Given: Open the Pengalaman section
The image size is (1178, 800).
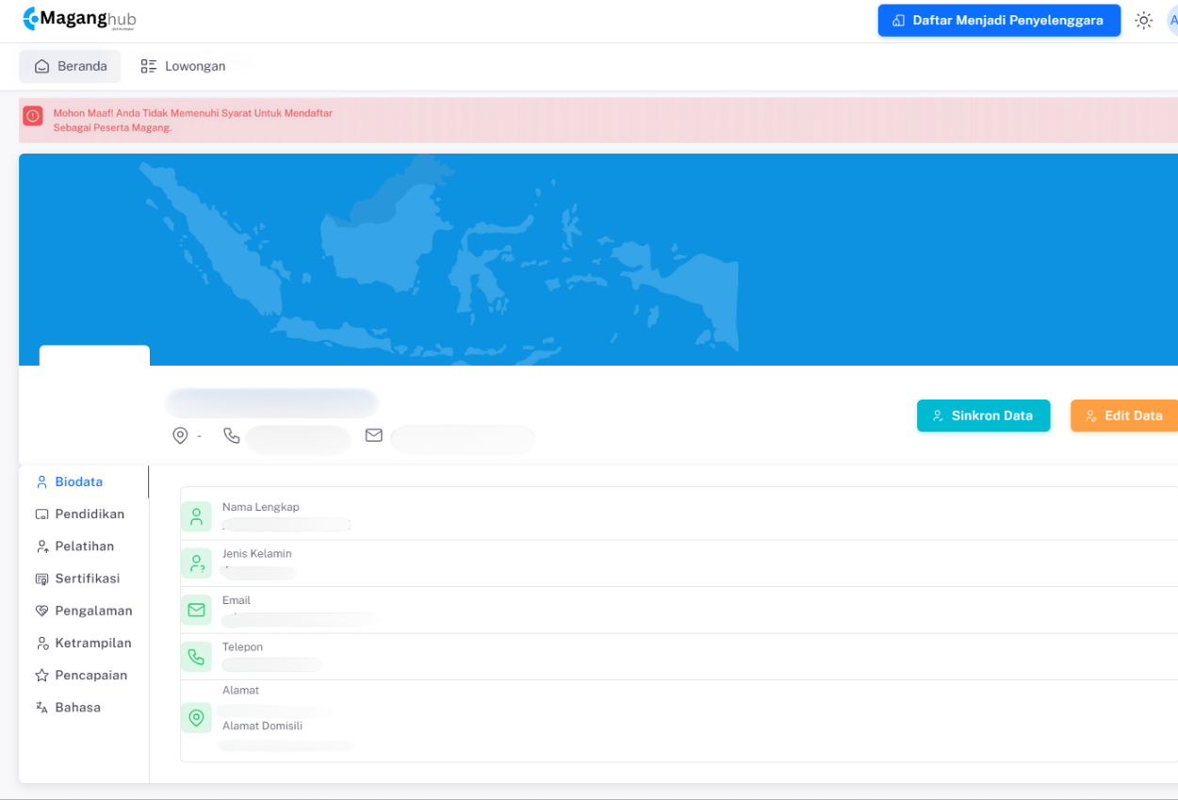Looking at the screenshot, I should pos(83,611).
